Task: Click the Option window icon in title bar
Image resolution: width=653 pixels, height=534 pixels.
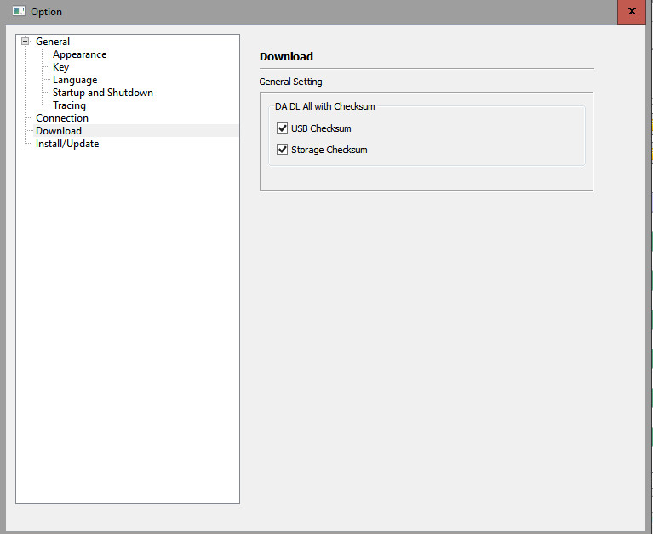Action: 18,12
